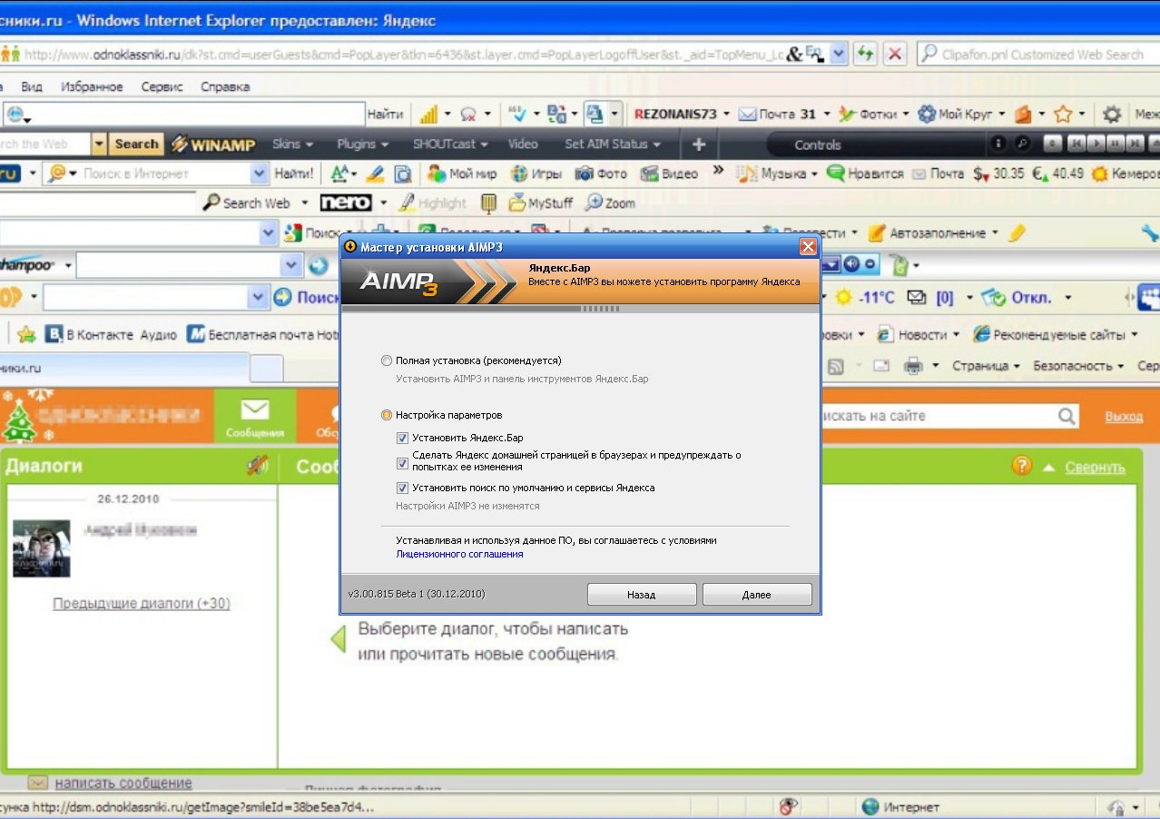Viewport: 1160px width, 819px height.
Task: Open Вид menu in Internet Explorer
Action: coord(32,87)
